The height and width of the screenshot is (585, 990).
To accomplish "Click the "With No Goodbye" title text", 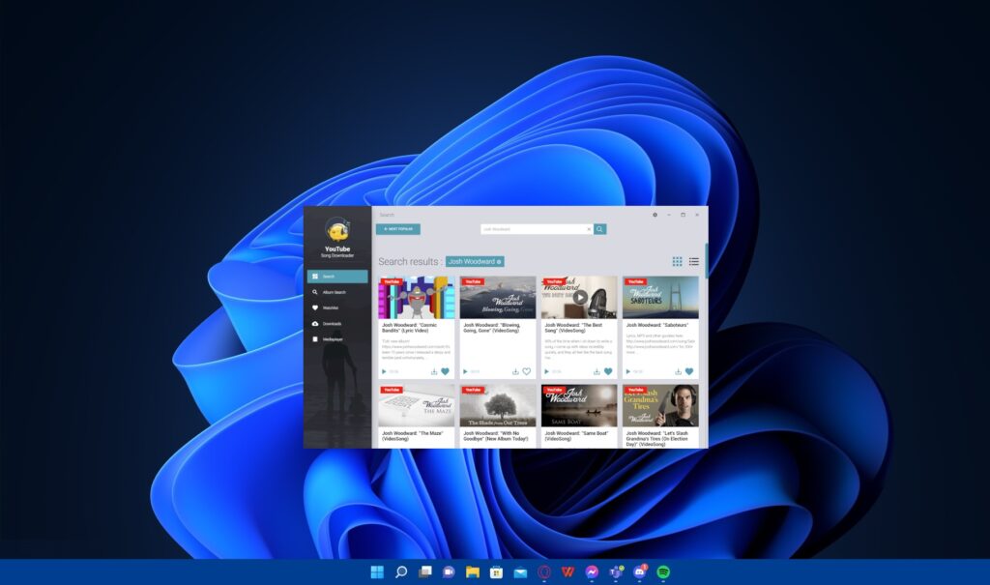I will click(496, 436).
